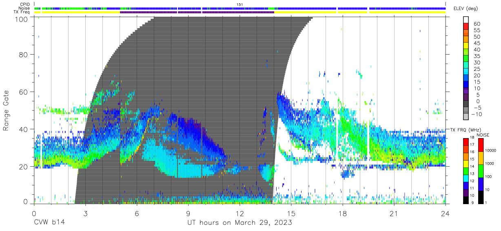This screenshot has height=231, width=501.
Task: Click the 'CVW b14' station label
Action: 49,222
